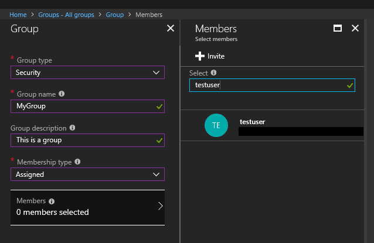Click the Group name field containing MyGroup
The width and height of the screenshot is (374, 243).
tap(82, 106)
